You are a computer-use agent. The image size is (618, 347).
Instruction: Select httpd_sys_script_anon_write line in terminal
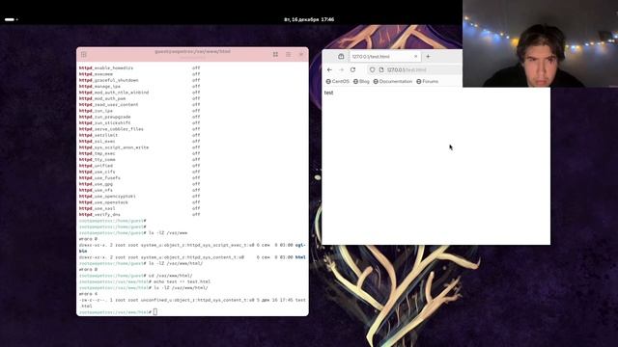tap(139, 147)
